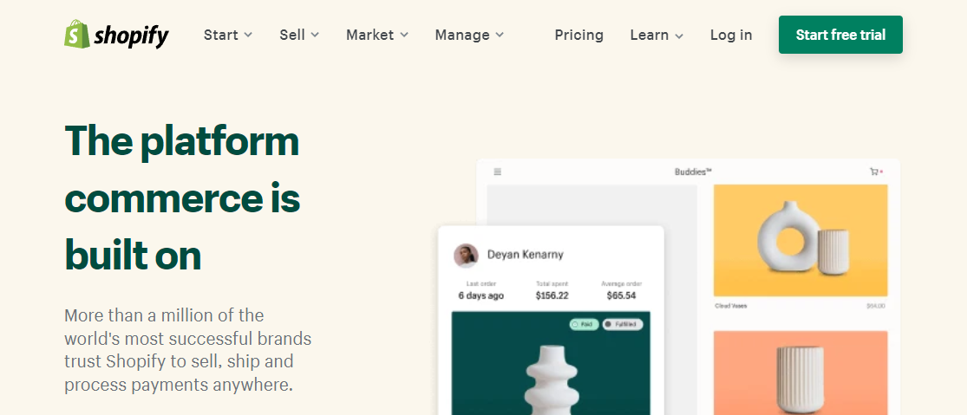Click the Paid status badge
The image size is (967, 415).
585,324
